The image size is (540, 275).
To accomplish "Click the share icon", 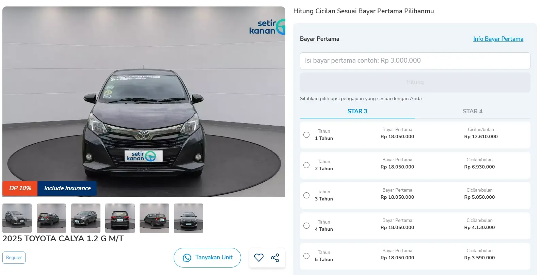I will coord(275,258).
